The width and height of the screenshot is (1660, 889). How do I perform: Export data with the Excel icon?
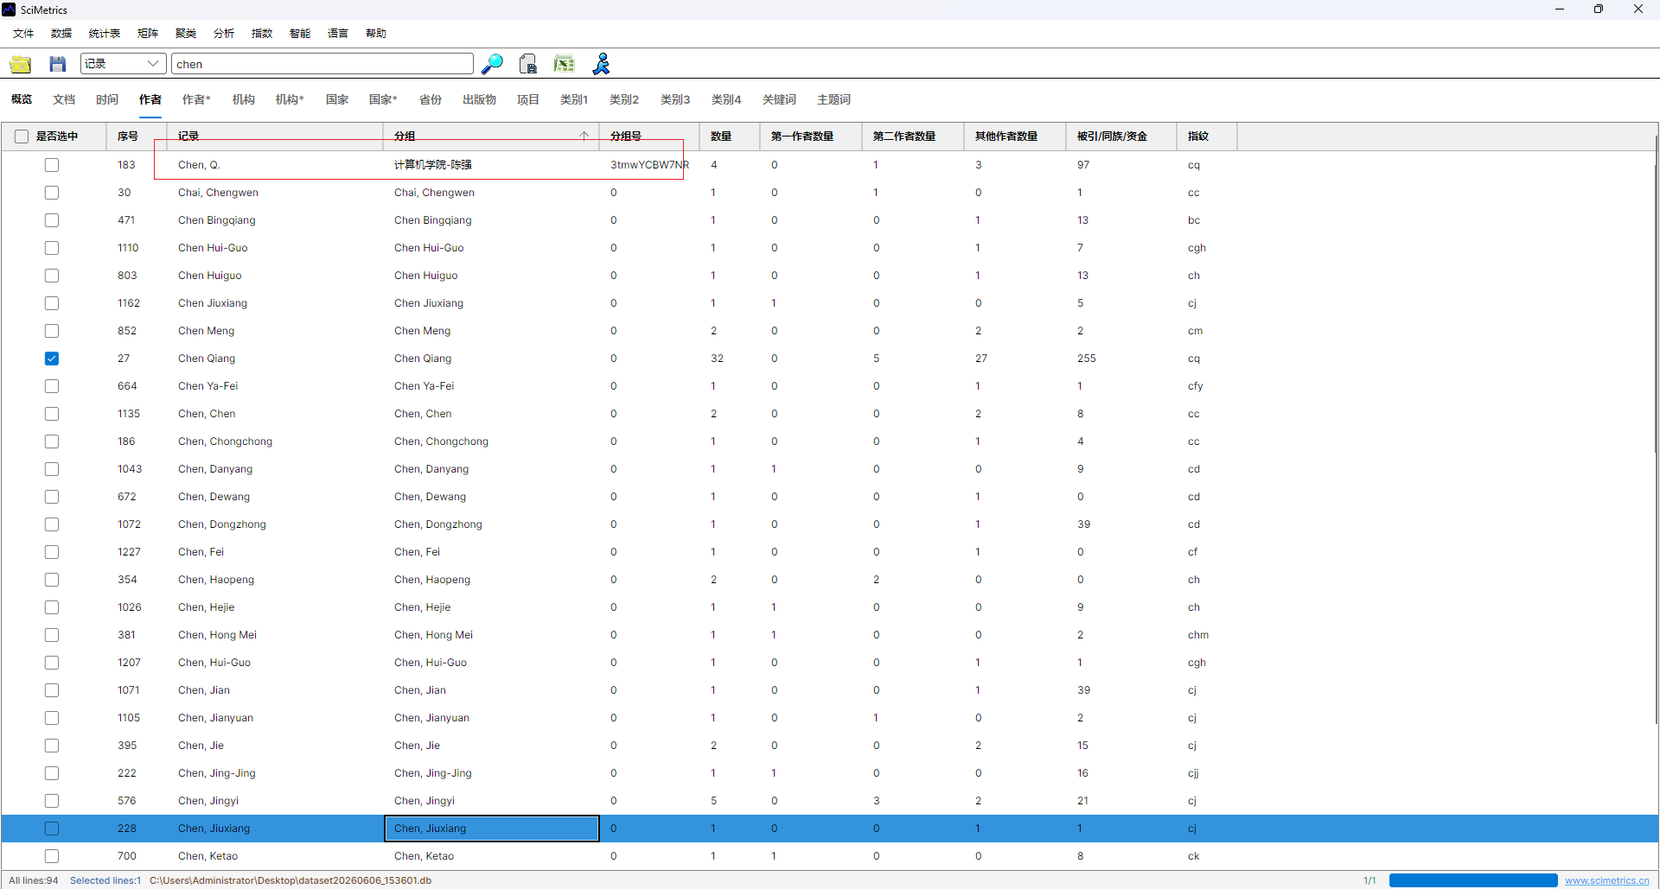[x=564, y=64]
